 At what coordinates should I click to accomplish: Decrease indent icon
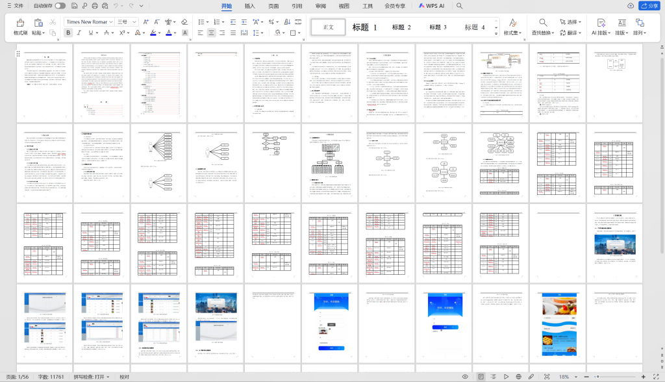(x=233, y=22)
